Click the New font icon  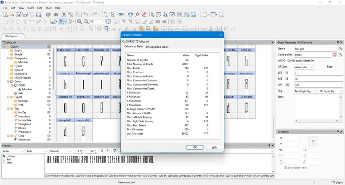pos(5,15)
